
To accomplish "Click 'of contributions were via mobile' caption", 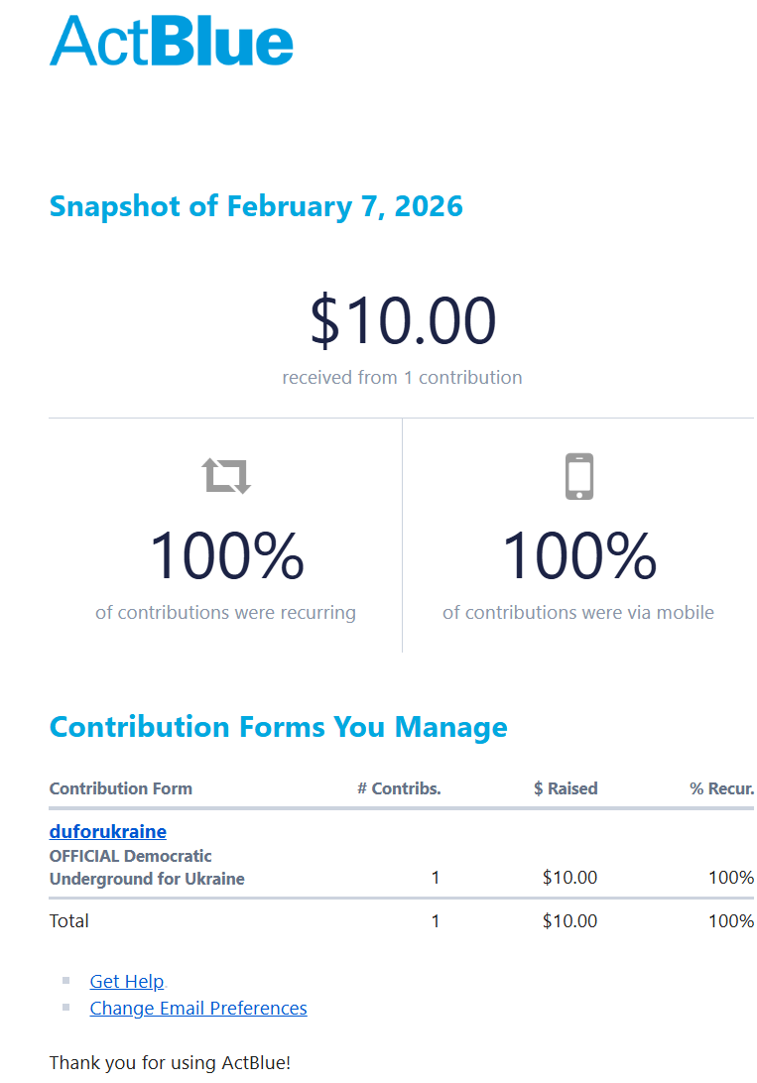I will (x=578, y=612).
